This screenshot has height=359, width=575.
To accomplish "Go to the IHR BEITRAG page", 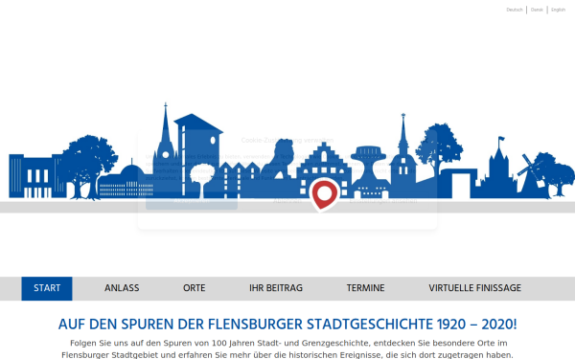I will [276, 288].
